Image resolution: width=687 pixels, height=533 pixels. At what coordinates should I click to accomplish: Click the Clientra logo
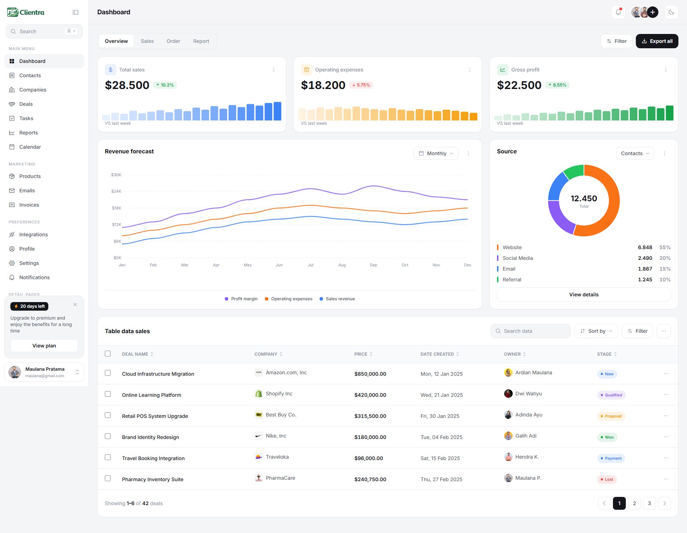click(26, 12)
